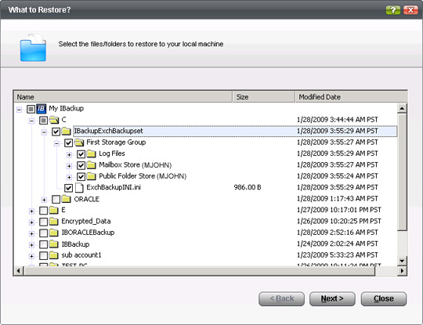Screen dimensions: 423x325
Task: Collapse the My IBackup root node
Action: coord(19,110)
